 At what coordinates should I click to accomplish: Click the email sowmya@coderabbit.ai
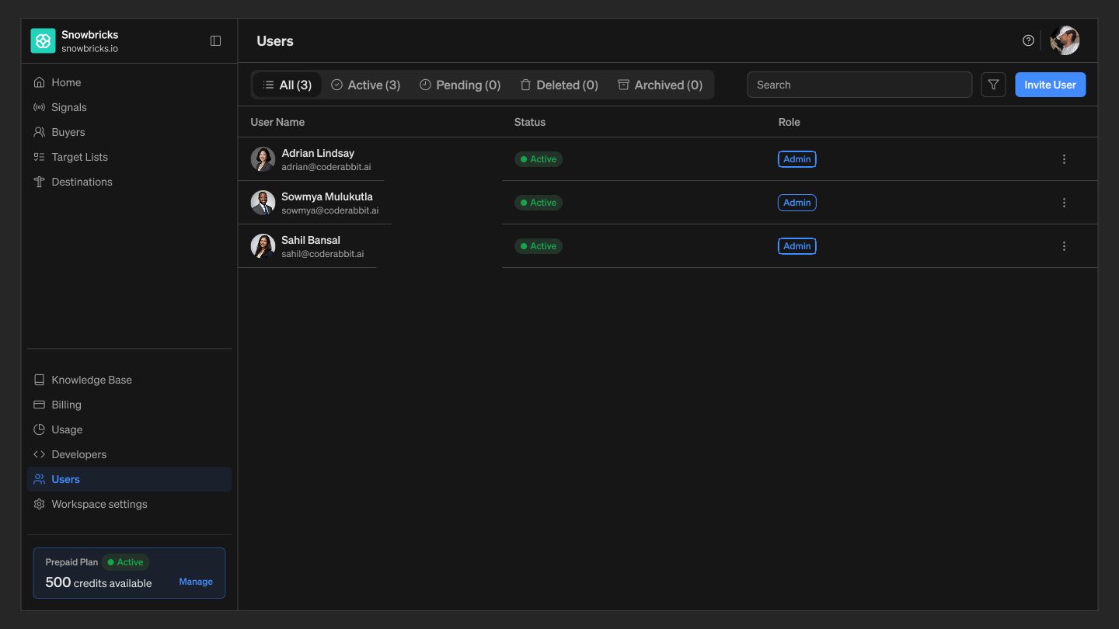coord(330,210)
